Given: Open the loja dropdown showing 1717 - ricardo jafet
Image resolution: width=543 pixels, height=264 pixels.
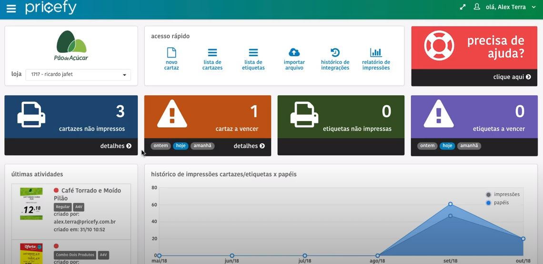Looking at the screenshot, I should pos(78,74).
